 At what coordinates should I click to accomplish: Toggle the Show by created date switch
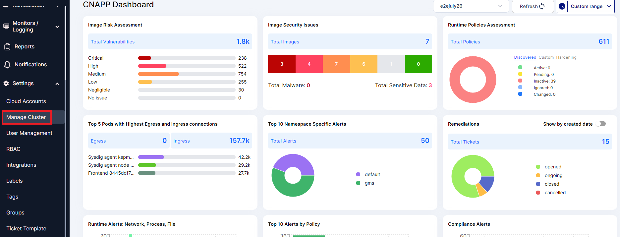[x=601, y=124]
